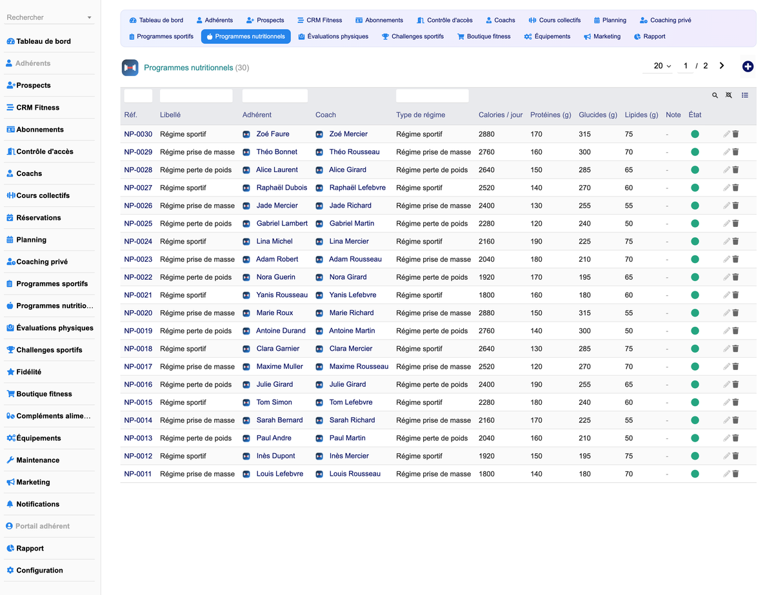Toggle green status dot for NP-0020
Image resolution: width=774 pixels, height=595 pixels.
tap(695, 313)
